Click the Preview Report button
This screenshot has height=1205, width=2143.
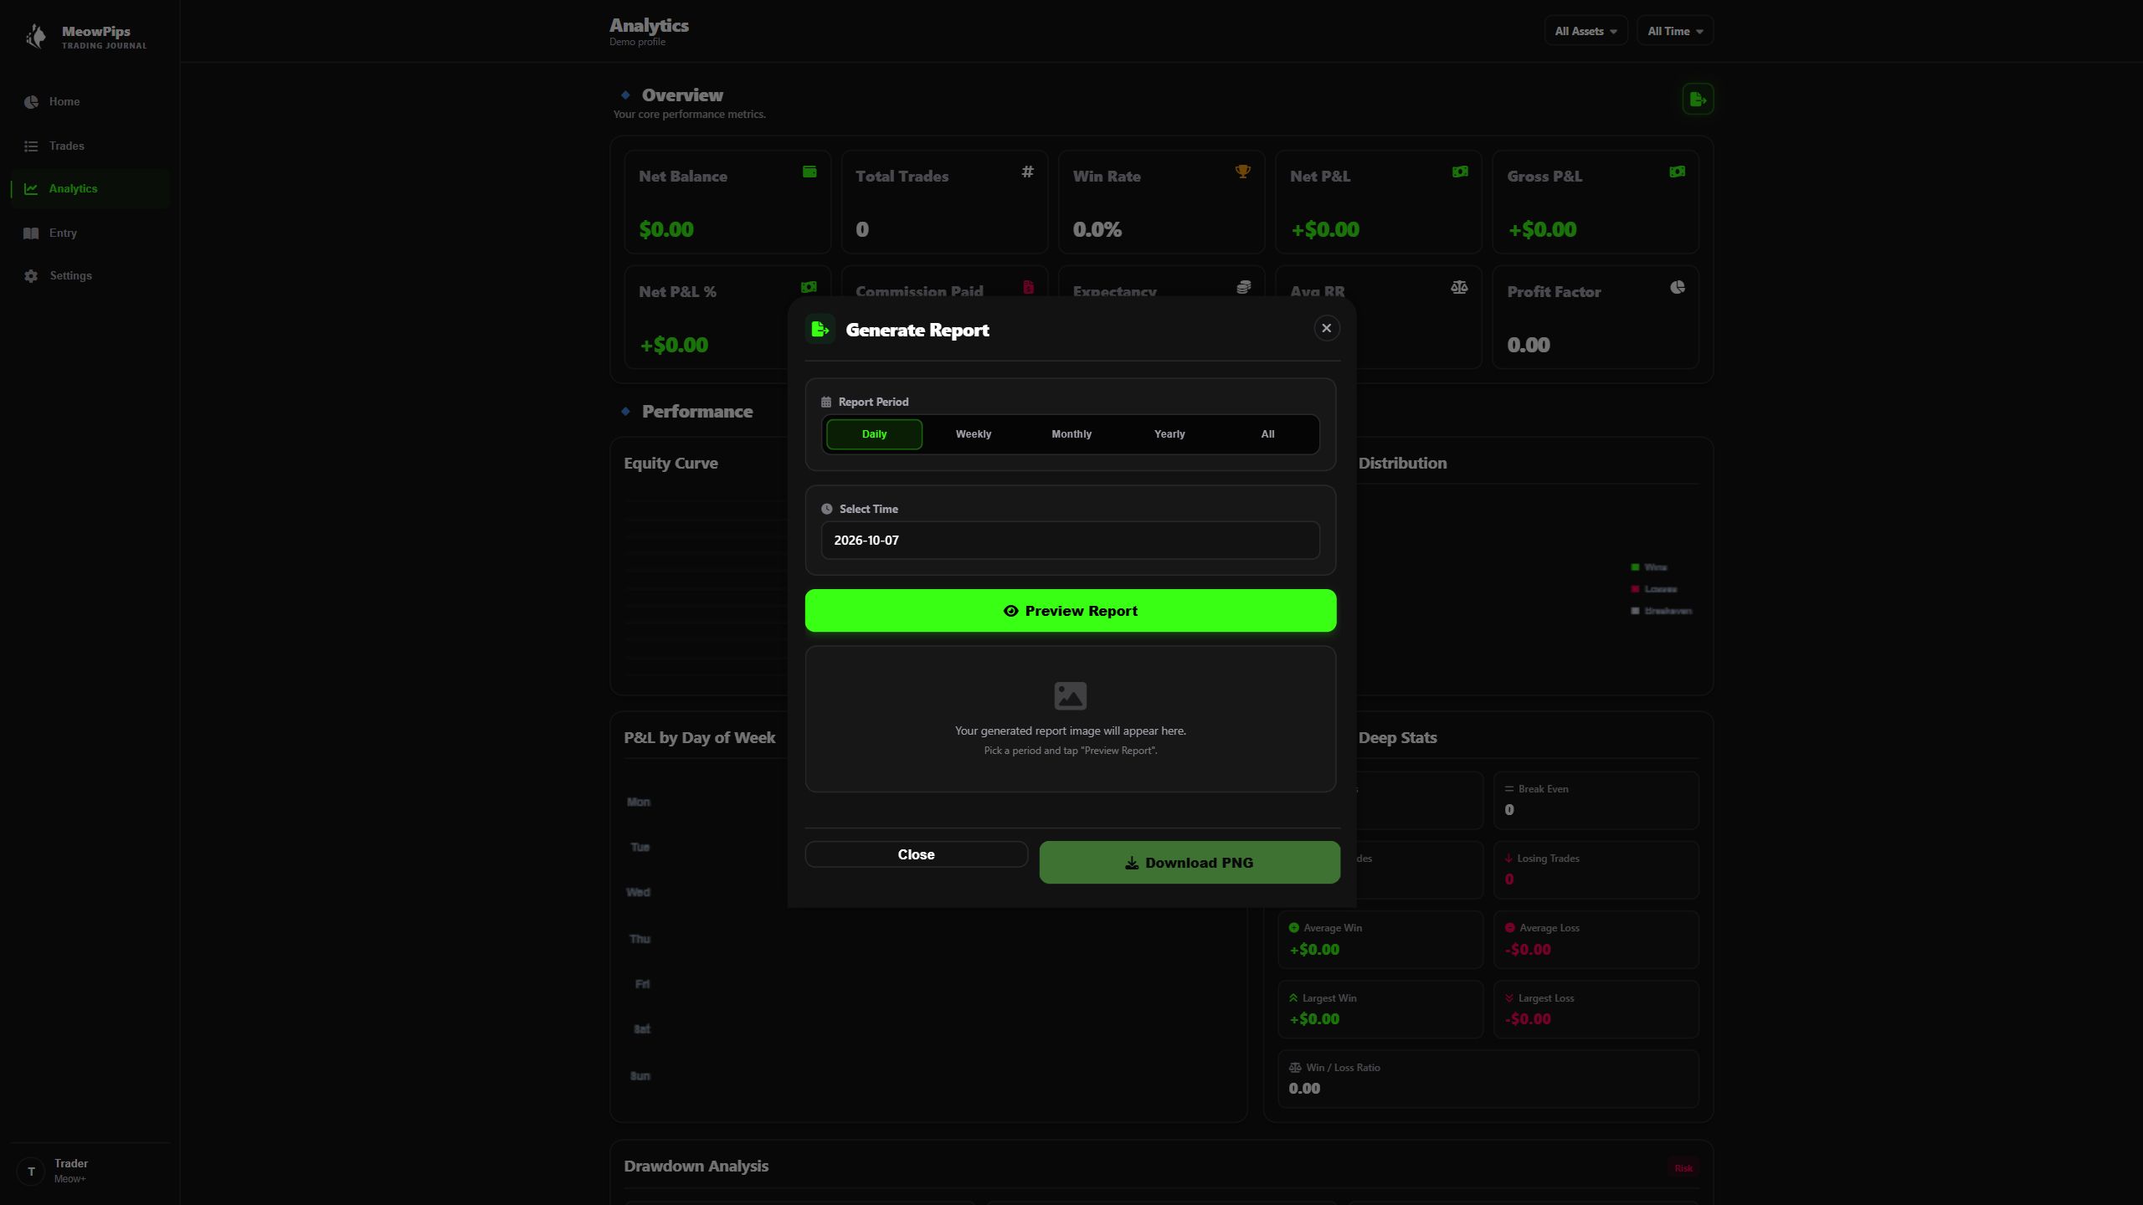1071,611
